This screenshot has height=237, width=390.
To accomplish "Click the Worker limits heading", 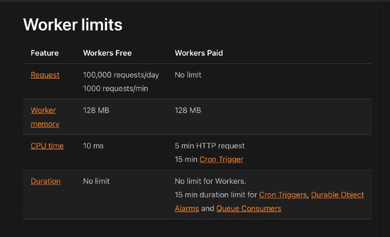I will pyautogui.click(x=73, y=24).
